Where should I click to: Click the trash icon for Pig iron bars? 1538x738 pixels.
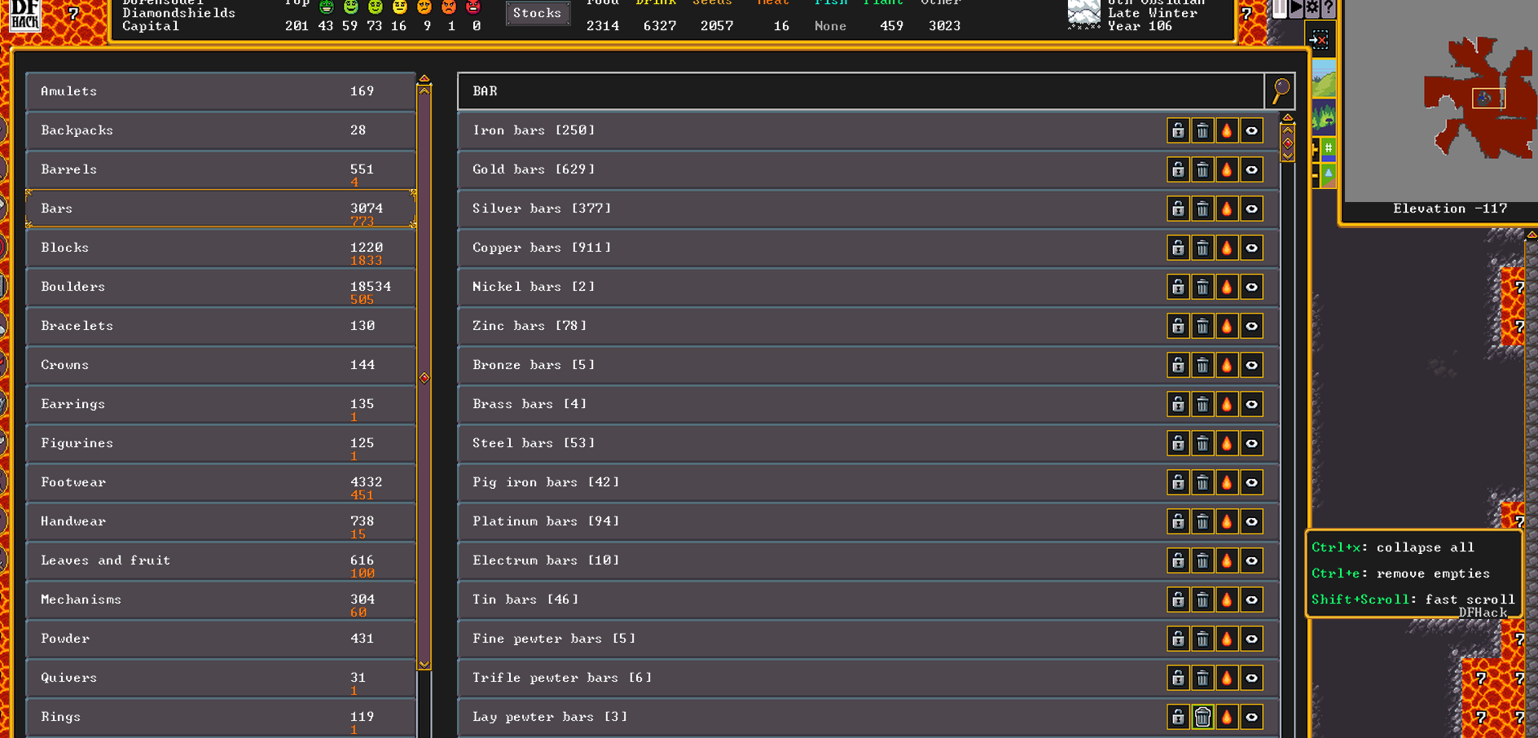(x=1202, y=482)
